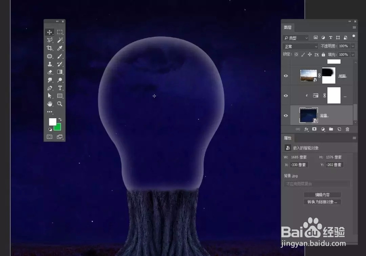Add a layer style with fx
The image size is (366, 256).
[306, 129]
